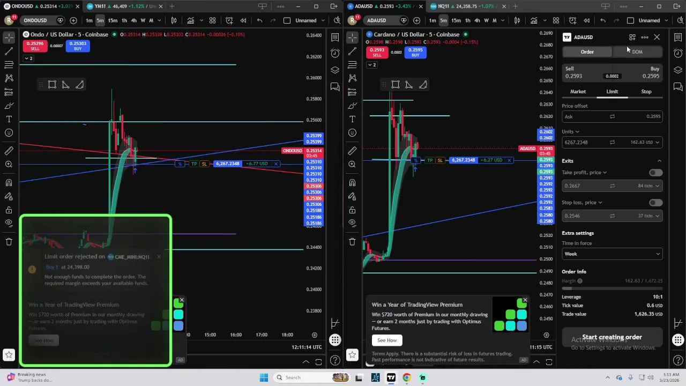The height and width of the screenshot is (386, 686).
Task: Open Fibonacci tools in ONDOUSD window
Action: point(9,65)
